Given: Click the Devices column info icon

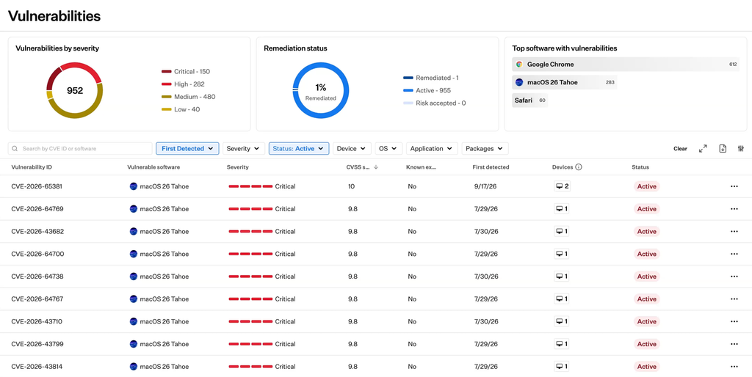Looking at the screenshot, I should (579, 167).
